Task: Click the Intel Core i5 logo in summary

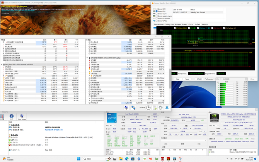Action: click(x=111, y=118)
